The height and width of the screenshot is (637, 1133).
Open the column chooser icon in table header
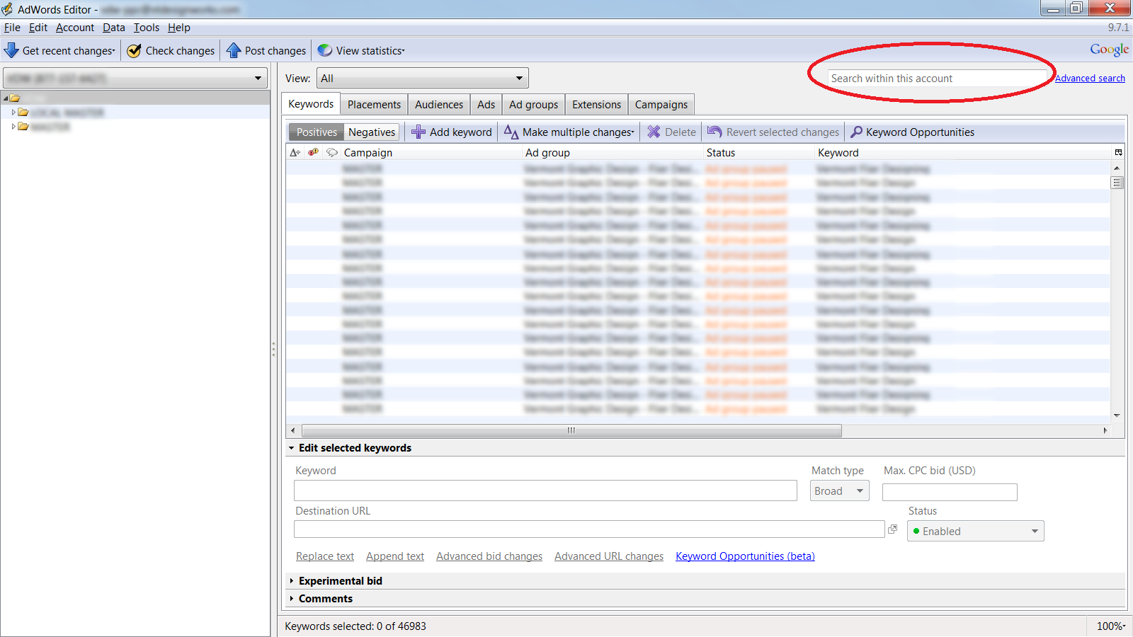click(x=1119, y=152)
